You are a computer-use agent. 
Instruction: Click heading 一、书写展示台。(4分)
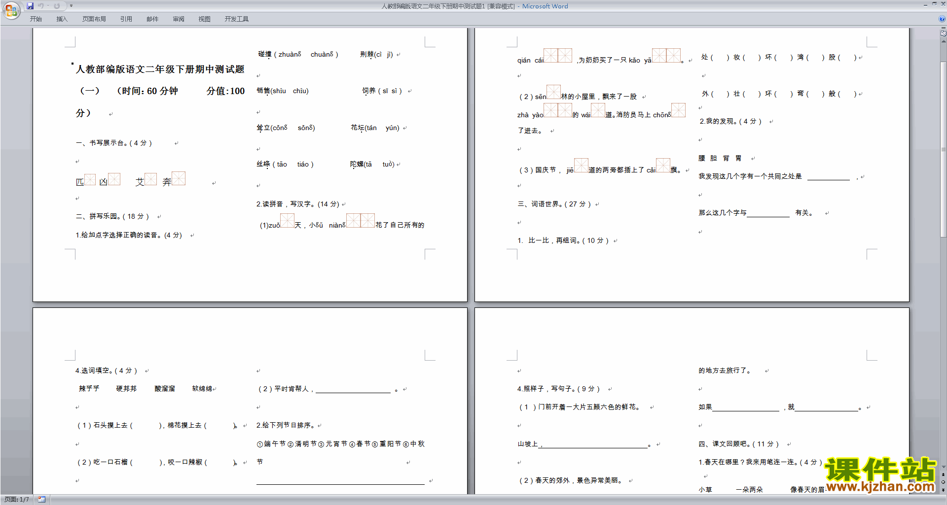114,143
